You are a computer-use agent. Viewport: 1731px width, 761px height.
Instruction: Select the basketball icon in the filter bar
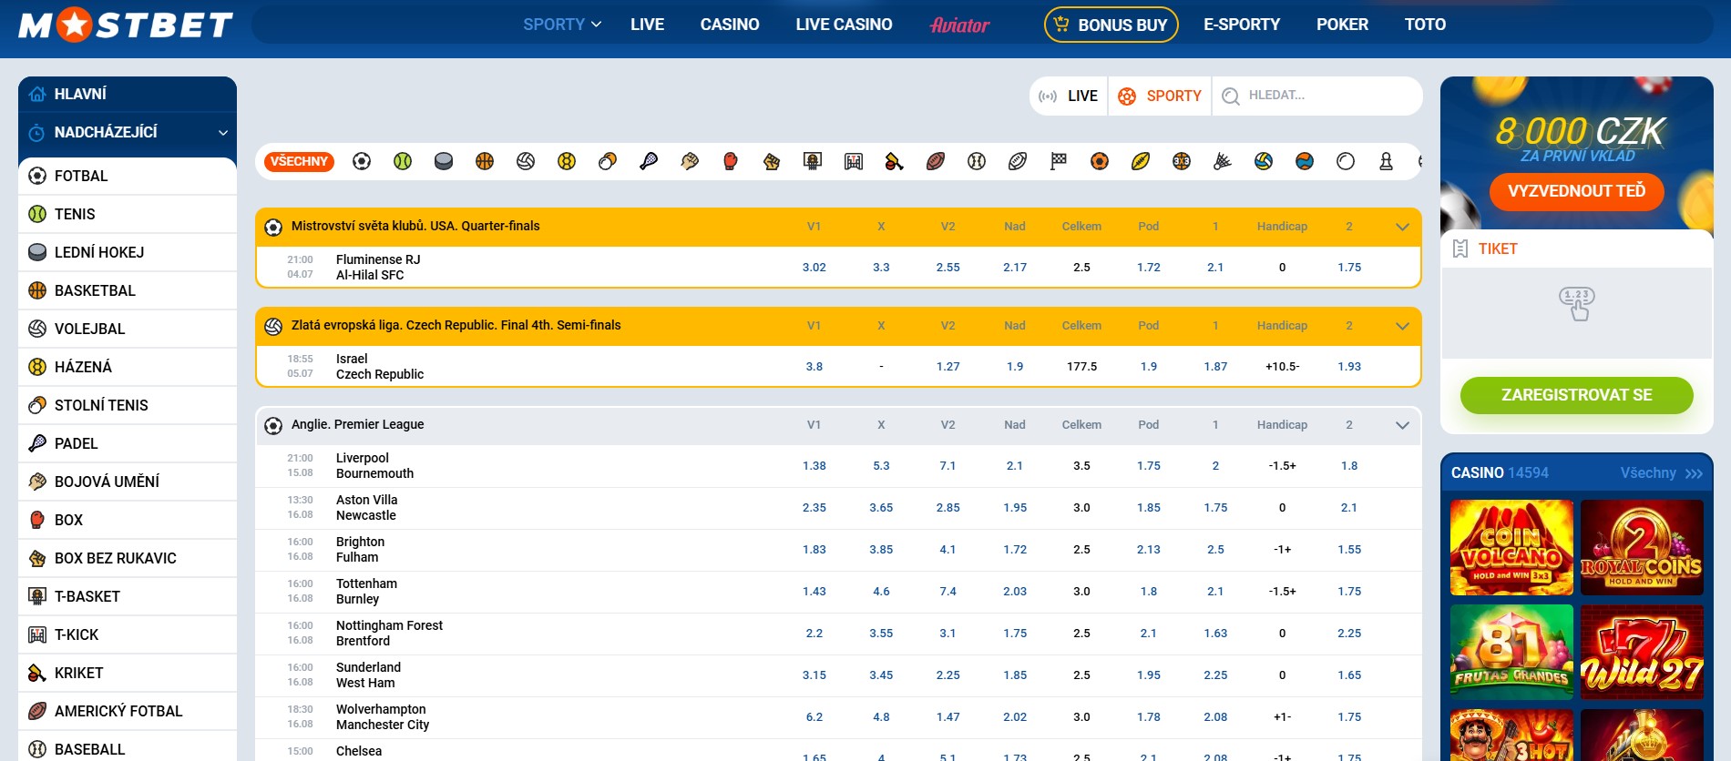point(485,161)
